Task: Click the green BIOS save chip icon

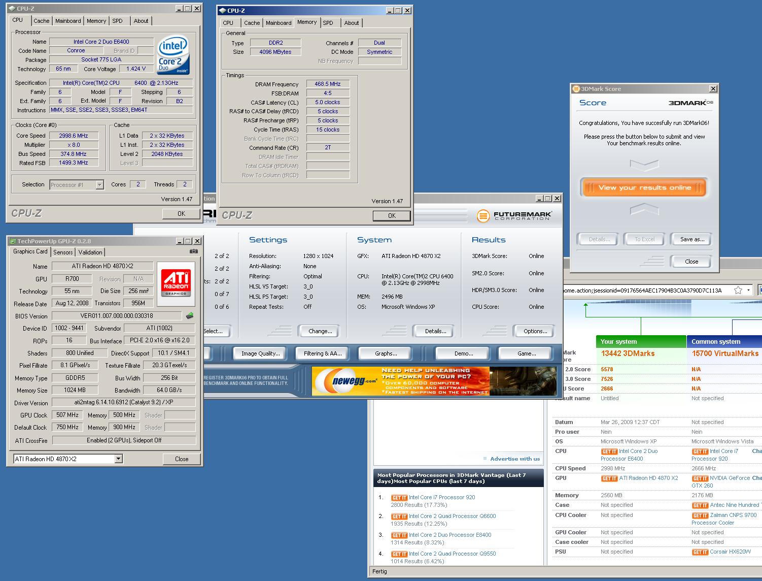Action: click(190, 316)
